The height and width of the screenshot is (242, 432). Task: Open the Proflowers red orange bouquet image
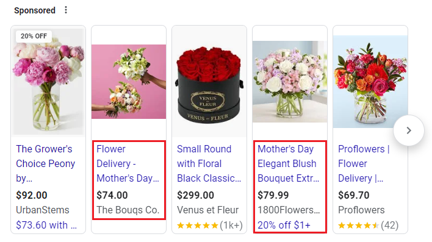pyautogui.click(x=370, y=82)
